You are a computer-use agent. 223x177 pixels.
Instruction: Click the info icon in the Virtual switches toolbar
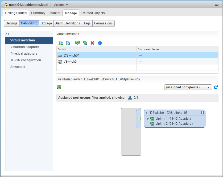pos(100,43)
